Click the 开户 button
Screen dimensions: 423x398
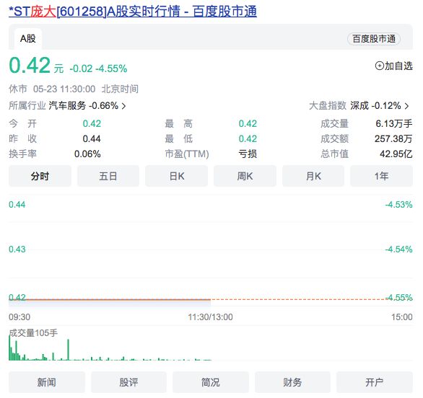tap(375, 382)
